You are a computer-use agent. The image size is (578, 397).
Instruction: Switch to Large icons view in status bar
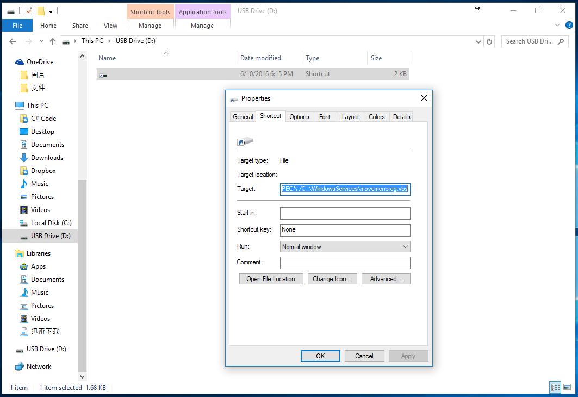click(567, 387)
